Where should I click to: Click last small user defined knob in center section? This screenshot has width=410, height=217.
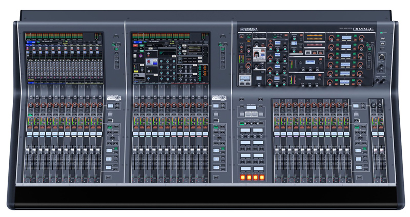pos(261,137)
